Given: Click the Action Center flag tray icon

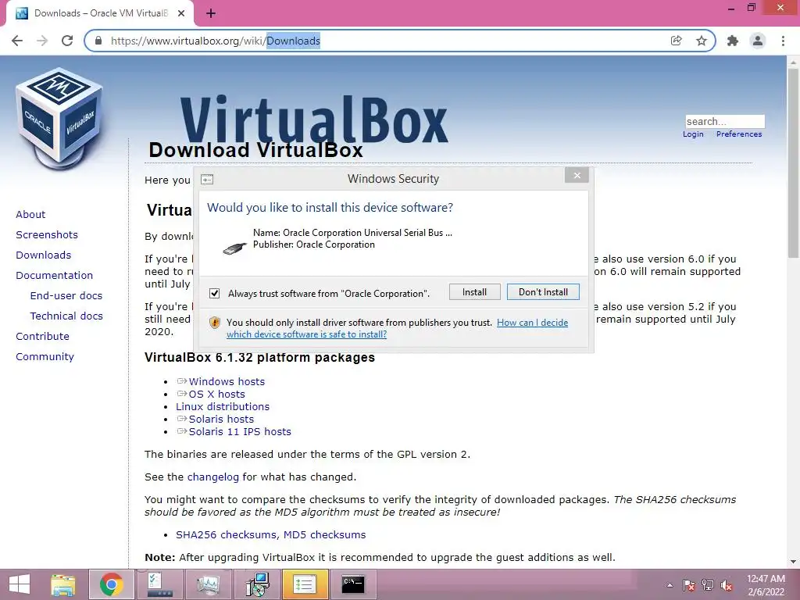Looking at the screenshot, I should click(688, 585).
